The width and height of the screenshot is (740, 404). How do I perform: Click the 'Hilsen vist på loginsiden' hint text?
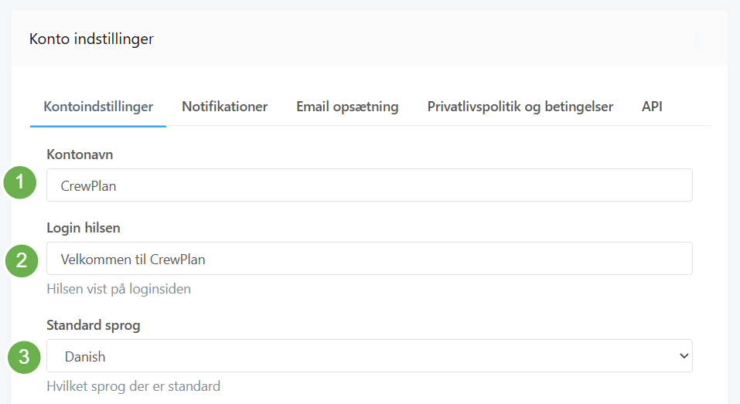click(119, 289)
